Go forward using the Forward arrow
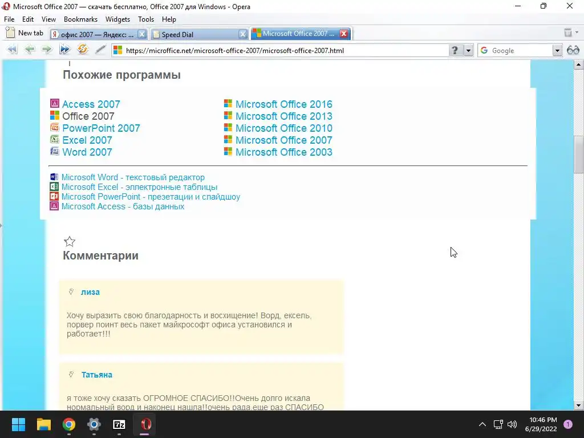 pos(47,50)
